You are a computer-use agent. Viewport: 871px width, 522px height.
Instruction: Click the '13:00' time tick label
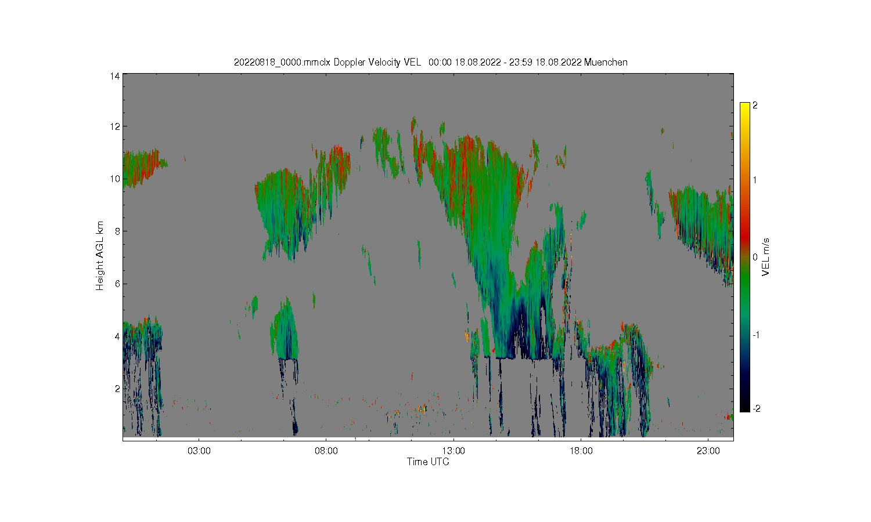454,451
